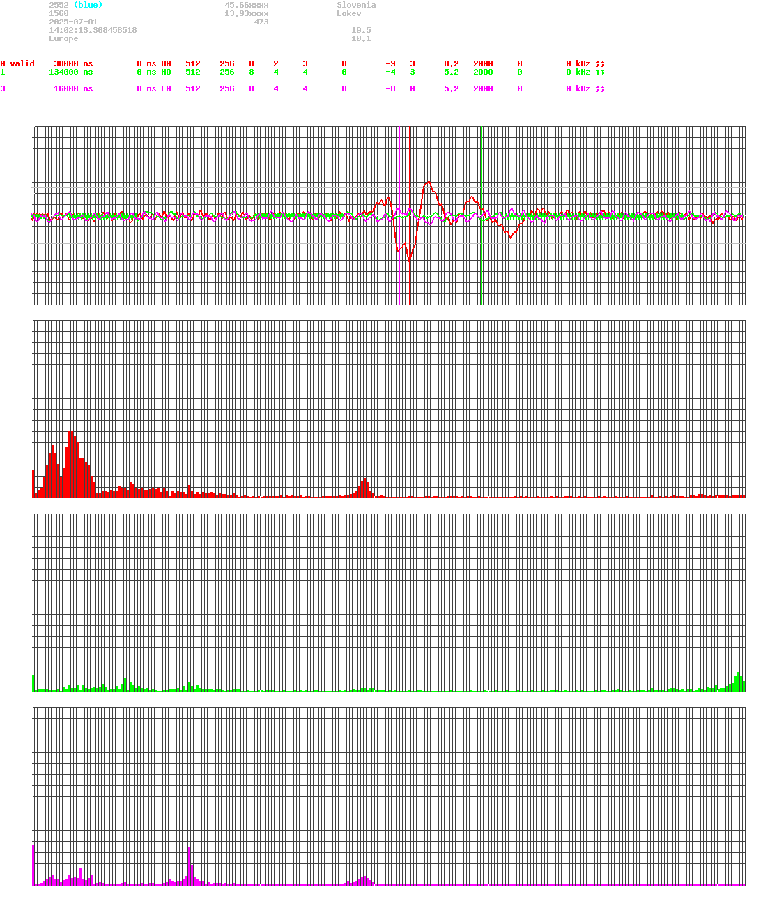Click the red '0 valid' channel label
The width and height of the screenshot is (763, 901).
pyautogui.click(x=17, y=63)
